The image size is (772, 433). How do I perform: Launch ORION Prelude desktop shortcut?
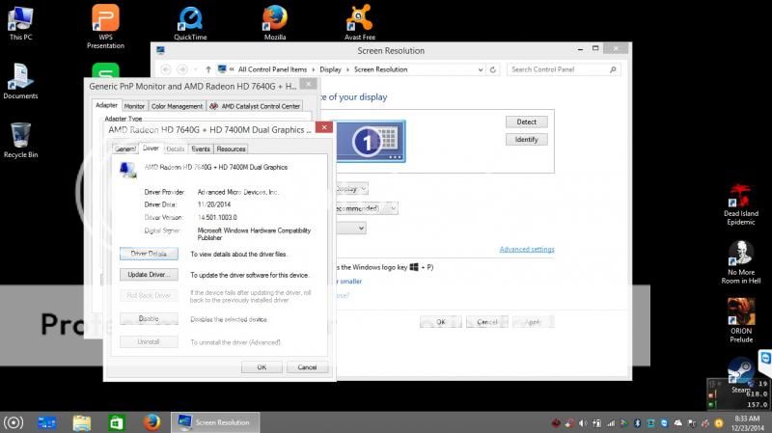coord(740,311)
